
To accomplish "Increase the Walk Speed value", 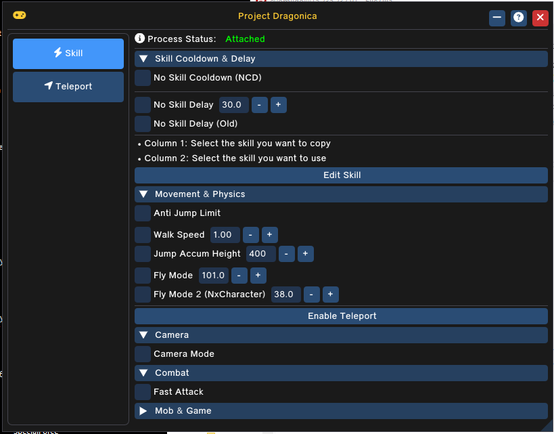I will pyautogui.click(x=270, y=235).
